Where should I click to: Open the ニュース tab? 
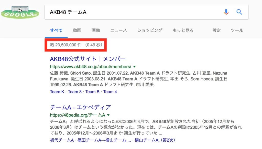118,30
